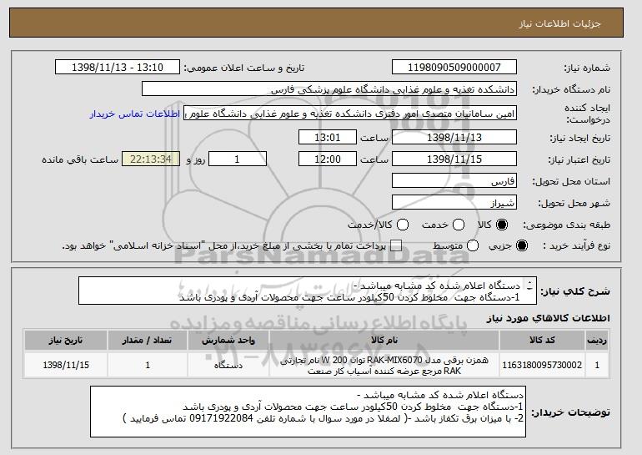642x455 pixels.
Task: Click the delivery city field شیراز
Action: click(x=454, y=203)
